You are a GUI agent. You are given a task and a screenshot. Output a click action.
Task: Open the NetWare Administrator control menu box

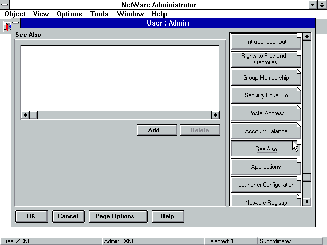coord(5,5)
